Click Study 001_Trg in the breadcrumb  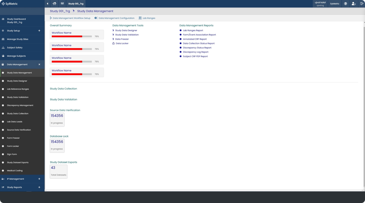pos(60,11)
